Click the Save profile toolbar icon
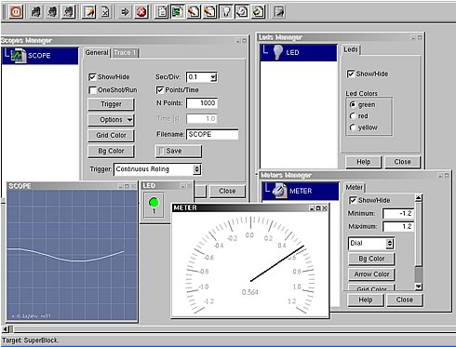Screen dimensions: 456x347 click(88, 12)
